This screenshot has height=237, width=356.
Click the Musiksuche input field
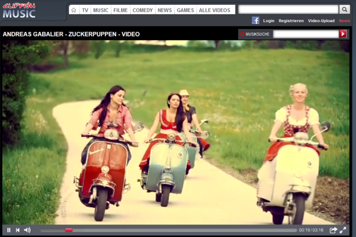(x=306, y=34)
